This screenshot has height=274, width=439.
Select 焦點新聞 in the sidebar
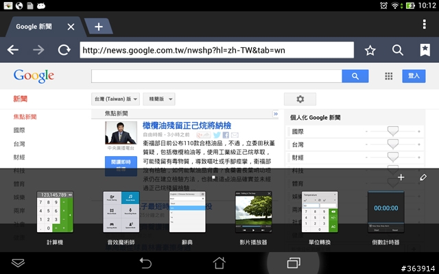(x=25, y=117)
